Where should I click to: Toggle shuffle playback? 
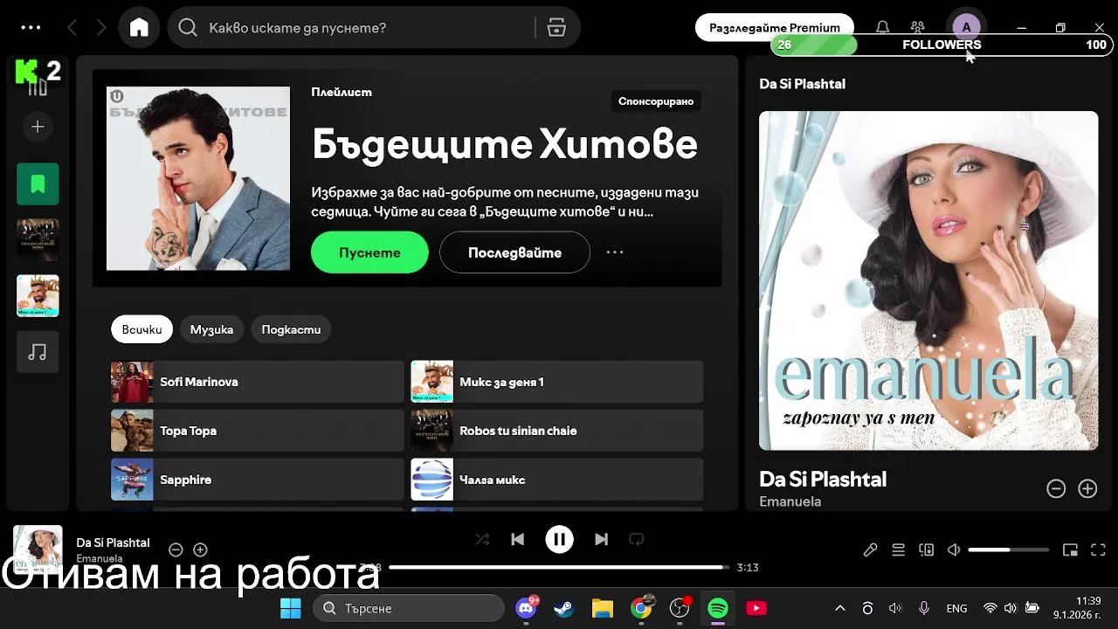(482, 539)
